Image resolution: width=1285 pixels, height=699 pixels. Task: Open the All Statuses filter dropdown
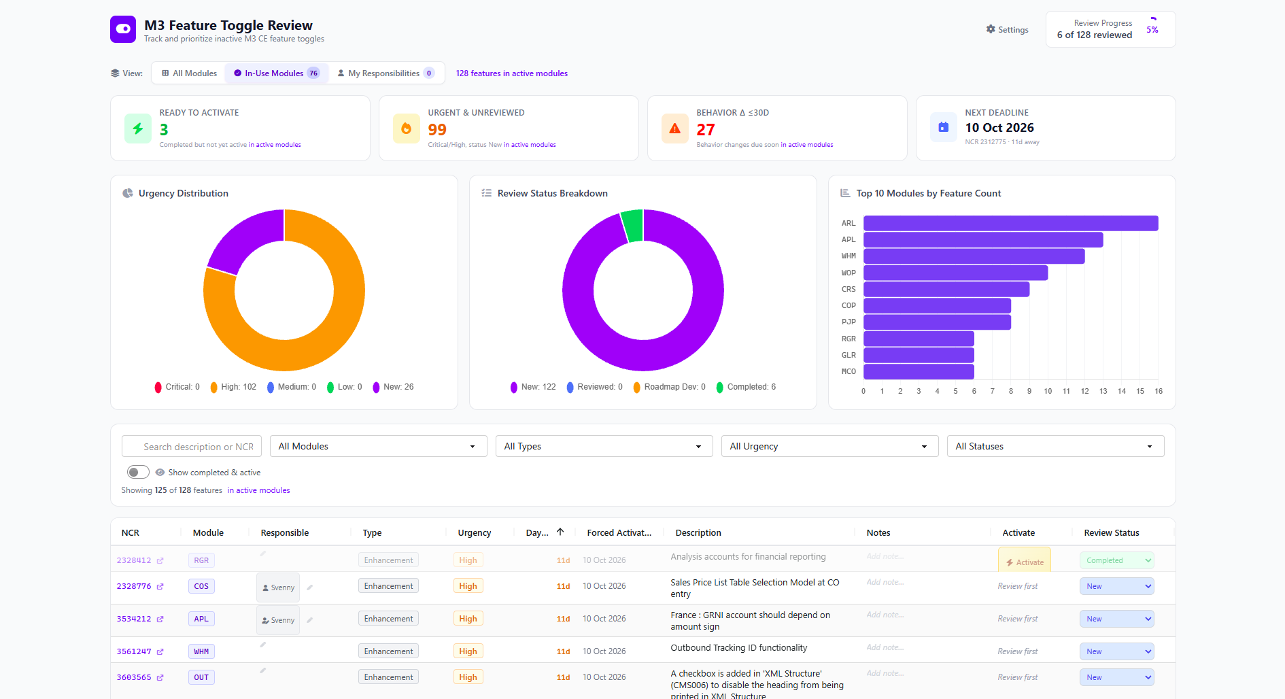1055,446
